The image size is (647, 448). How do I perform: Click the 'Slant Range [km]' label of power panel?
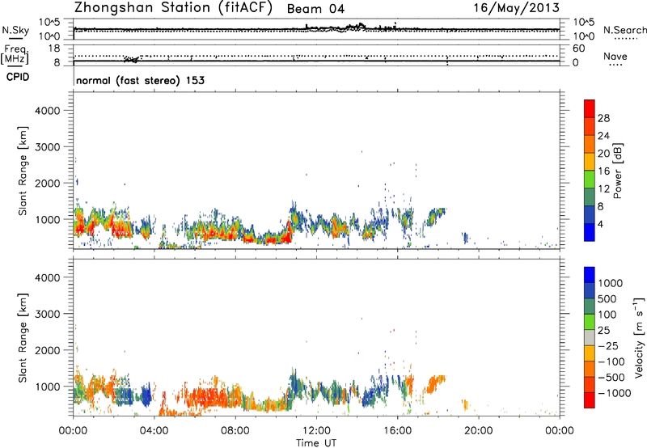click(23, 171)
